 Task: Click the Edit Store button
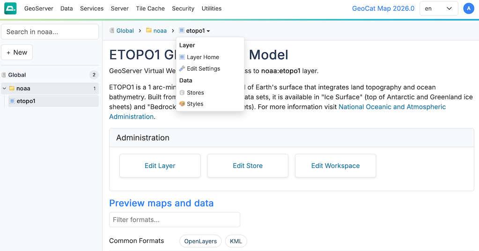(248, 165)
